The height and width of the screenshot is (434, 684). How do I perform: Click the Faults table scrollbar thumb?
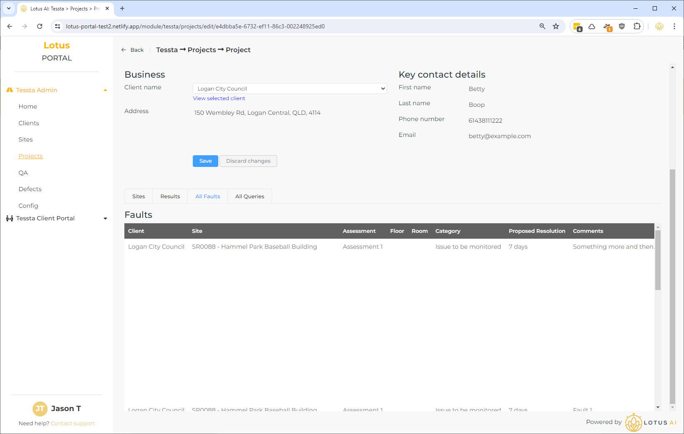[658, 260]
